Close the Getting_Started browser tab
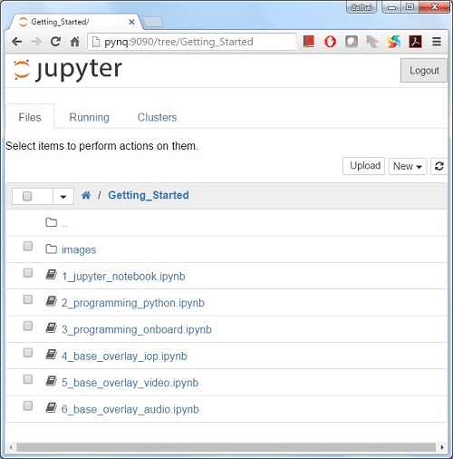Viewport: 453px width, 459px height. 131,22
